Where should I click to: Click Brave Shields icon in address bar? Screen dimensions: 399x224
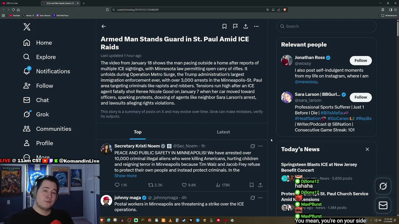[285, 10]
